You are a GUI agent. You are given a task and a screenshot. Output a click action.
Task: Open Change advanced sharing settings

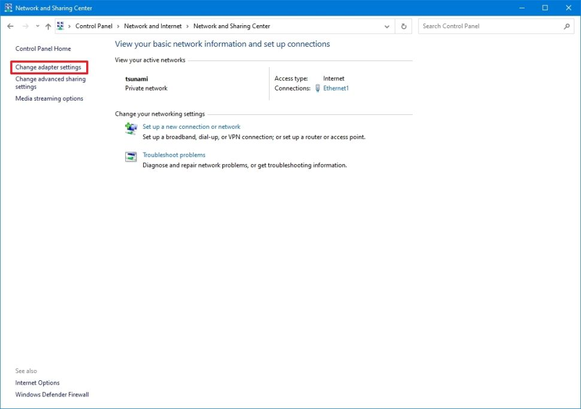pos(50,83)
